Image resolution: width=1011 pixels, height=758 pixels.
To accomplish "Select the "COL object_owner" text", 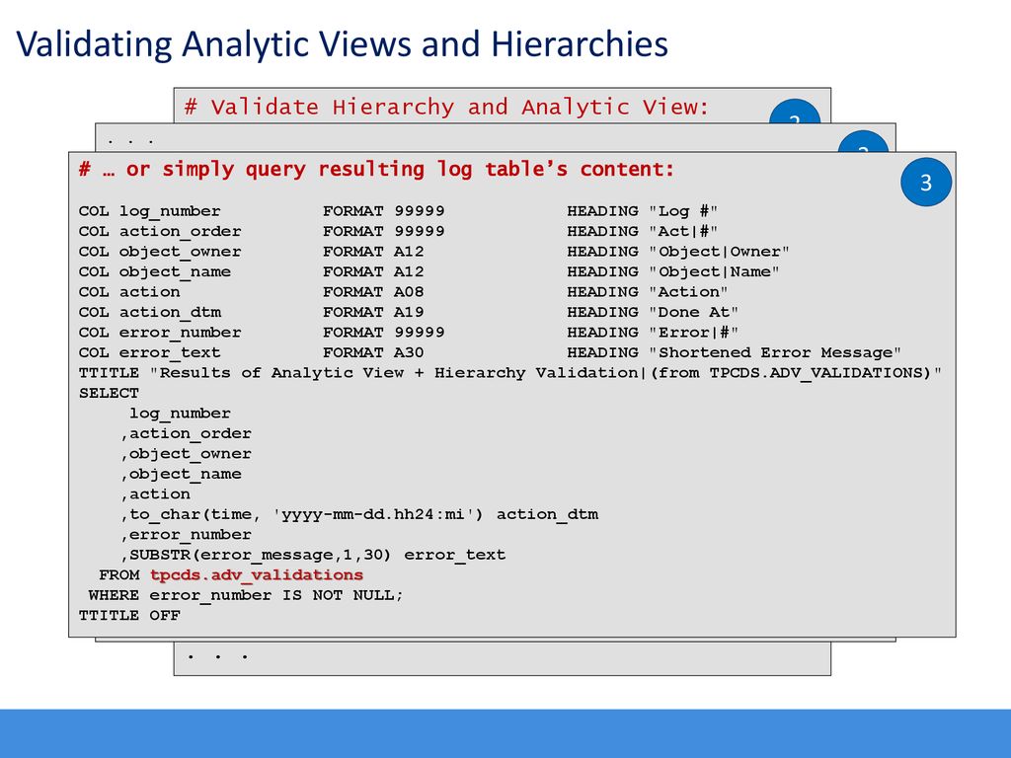I will coord(160,252).
